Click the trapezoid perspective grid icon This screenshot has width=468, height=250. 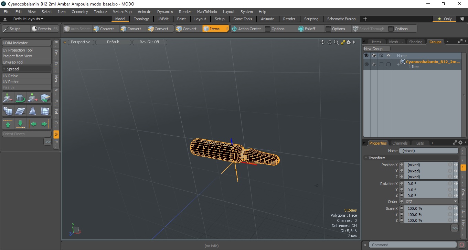point(33,111)
